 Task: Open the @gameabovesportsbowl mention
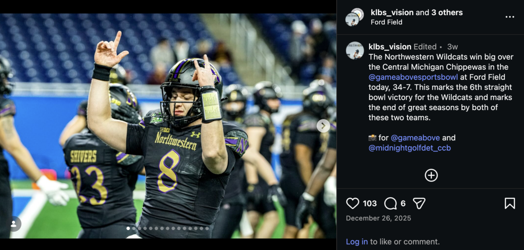[413, 77]
